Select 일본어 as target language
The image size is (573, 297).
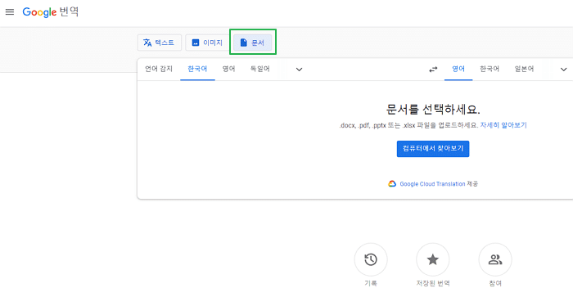524,69
